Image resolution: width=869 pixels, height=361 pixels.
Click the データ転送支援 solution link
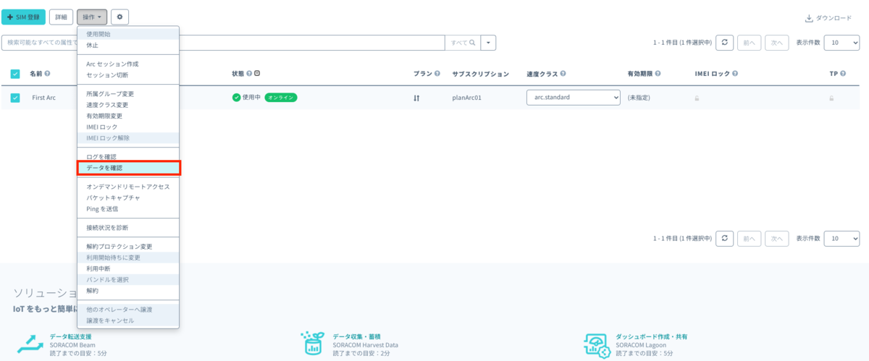pos(71,336)
